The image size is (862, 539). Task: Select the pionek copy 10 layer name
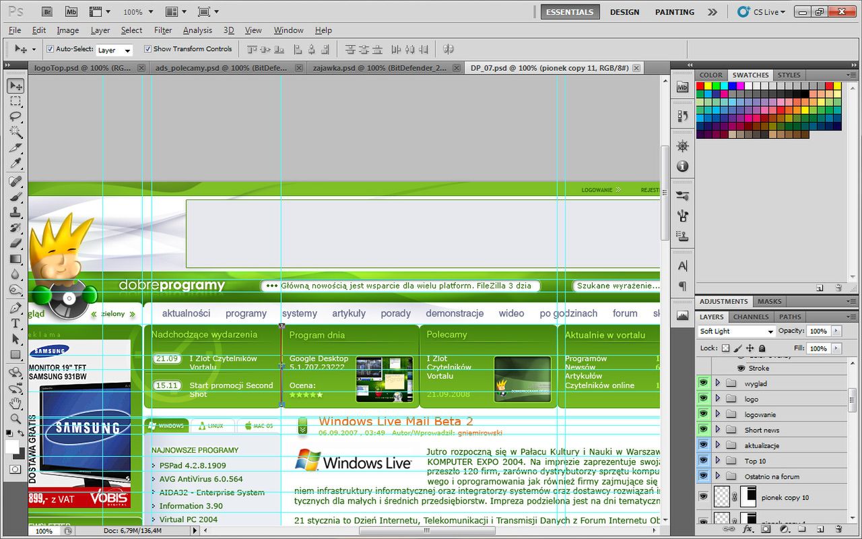(785, 498)
